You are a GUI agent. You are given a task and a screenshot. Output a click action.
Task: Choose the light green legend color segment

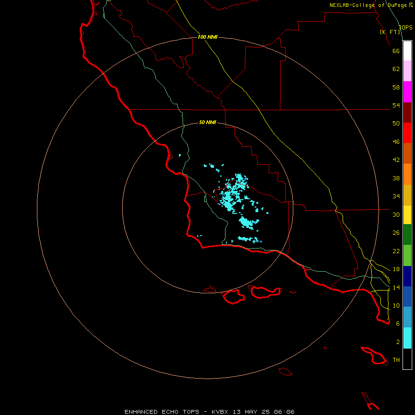[x=407, y=255]
